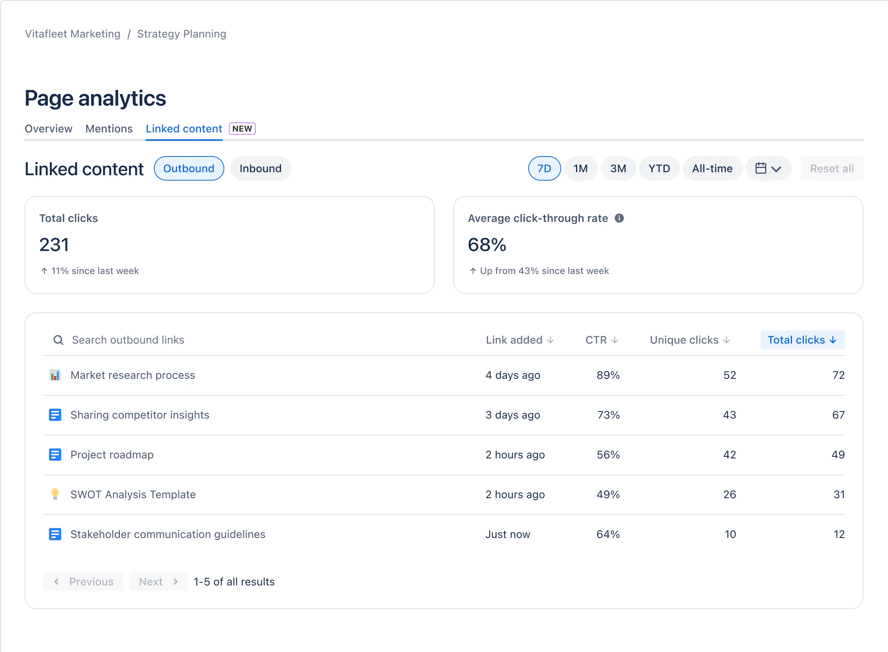888x652 pixels.
Task: Open the Market research process link
Action: pyautogui.click(x=133, y=375)
